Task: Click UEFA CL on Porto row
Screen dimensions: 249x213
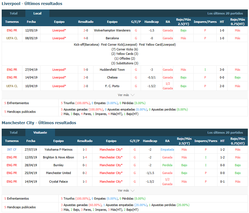Action: pos(12,86)
